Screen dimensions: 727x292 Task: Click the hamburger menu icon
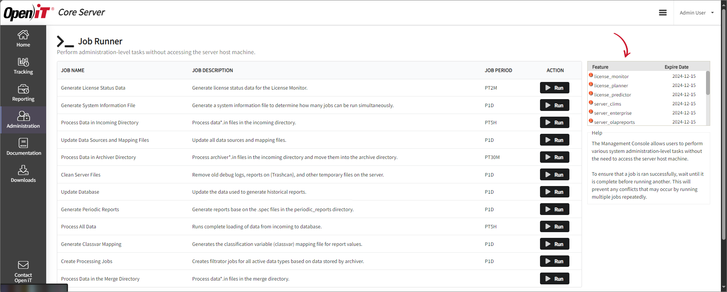point(663,13)
